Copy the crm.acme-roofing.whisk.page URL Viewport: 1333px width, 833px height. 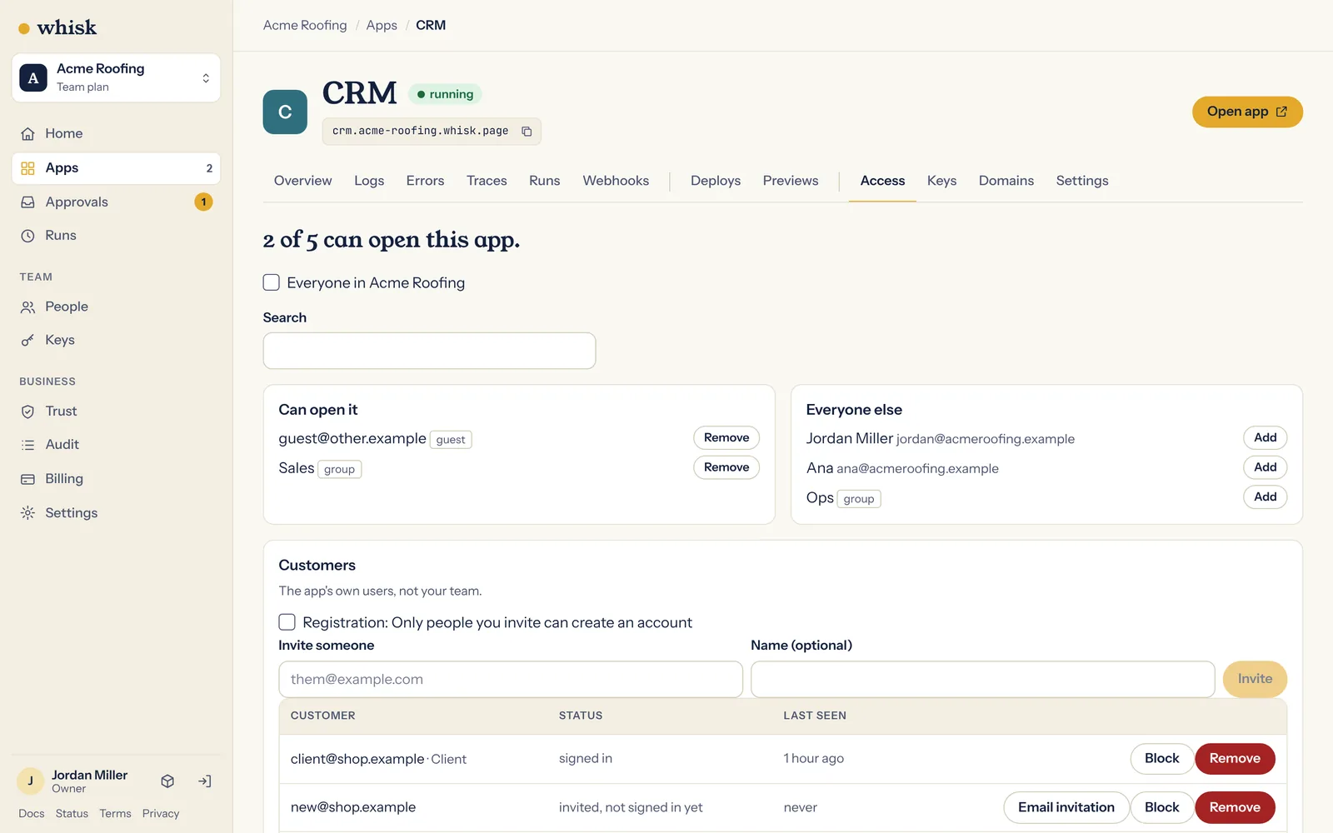pyautogui.click(x=527, y=132)
